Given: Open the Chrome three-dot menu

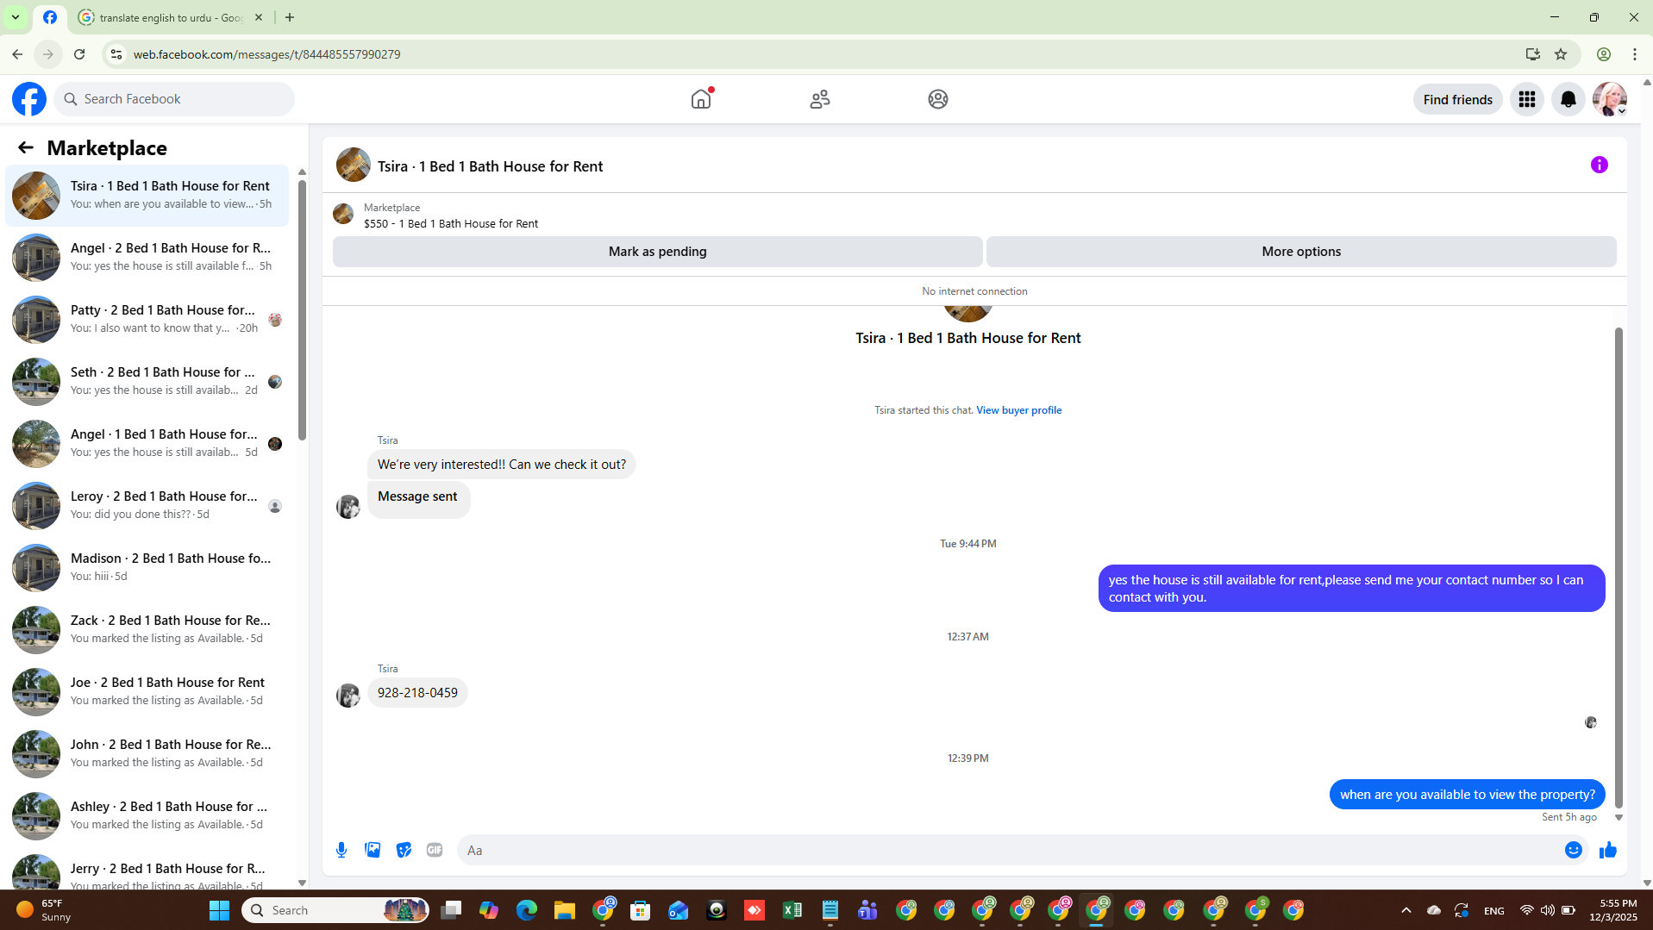Looking at the screenshot, I should click(1635, 54).
